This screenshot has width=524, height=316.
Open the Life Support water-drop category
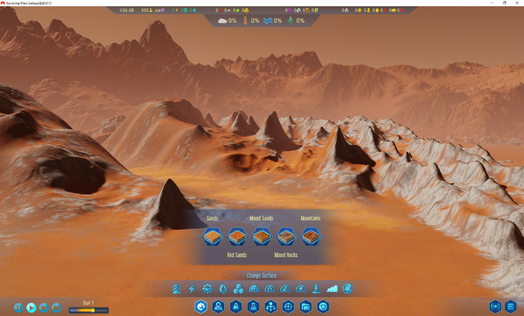point(223,289)
